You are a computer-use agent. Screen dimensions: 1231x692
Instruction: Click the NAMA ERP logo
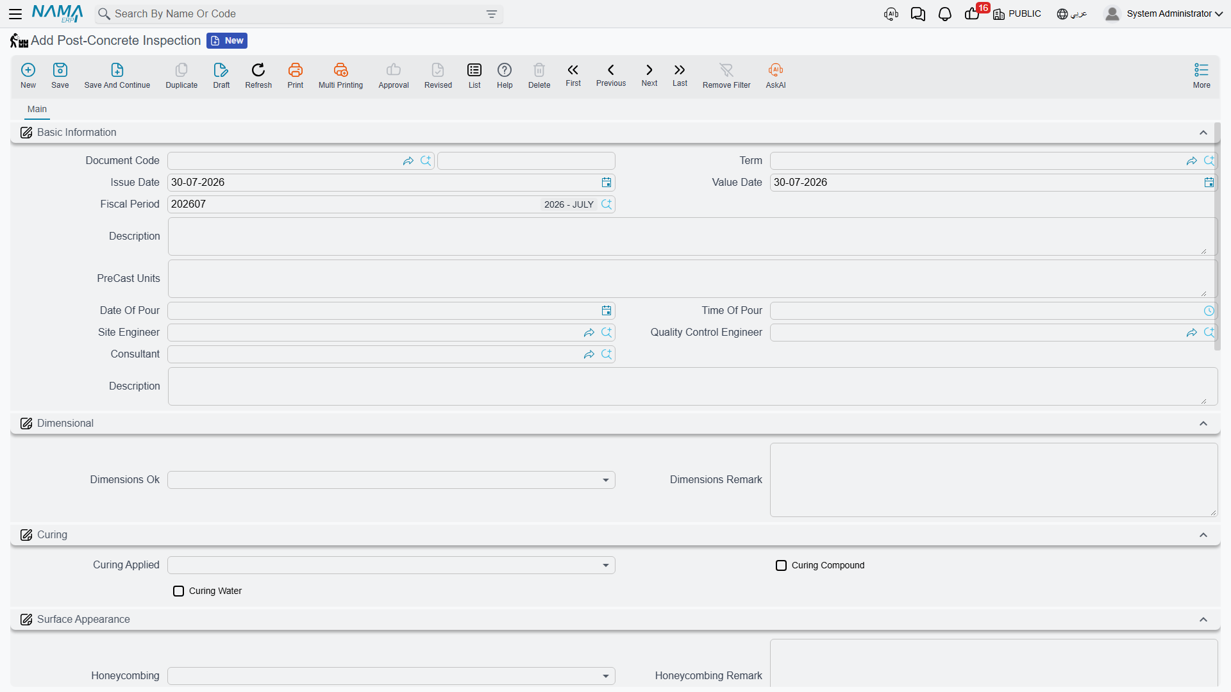click(57, 13)
